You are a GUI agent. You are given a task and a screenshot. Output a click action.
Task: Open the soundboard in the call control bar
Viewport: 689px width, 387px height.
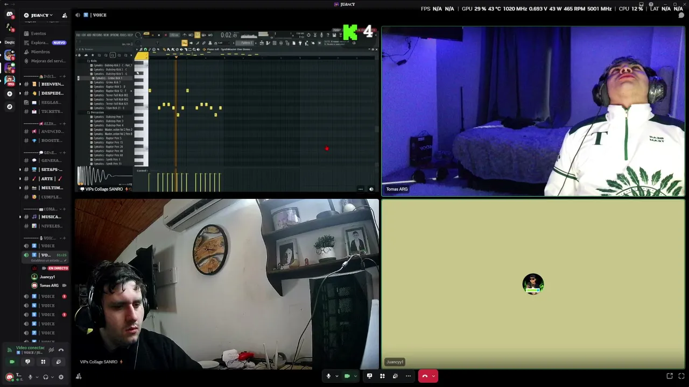click(395, 376)
